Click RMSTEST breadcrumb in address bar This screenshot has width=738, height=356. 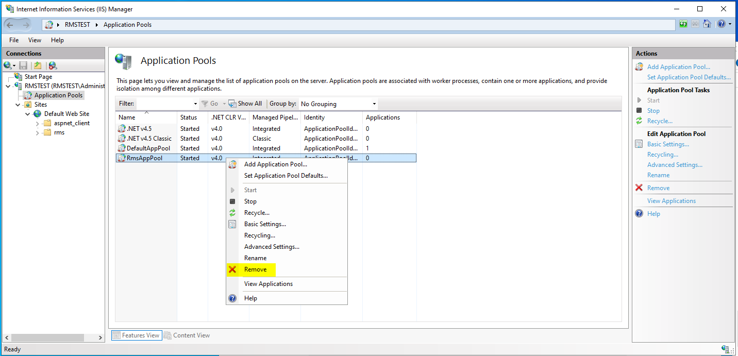[77, 25]
